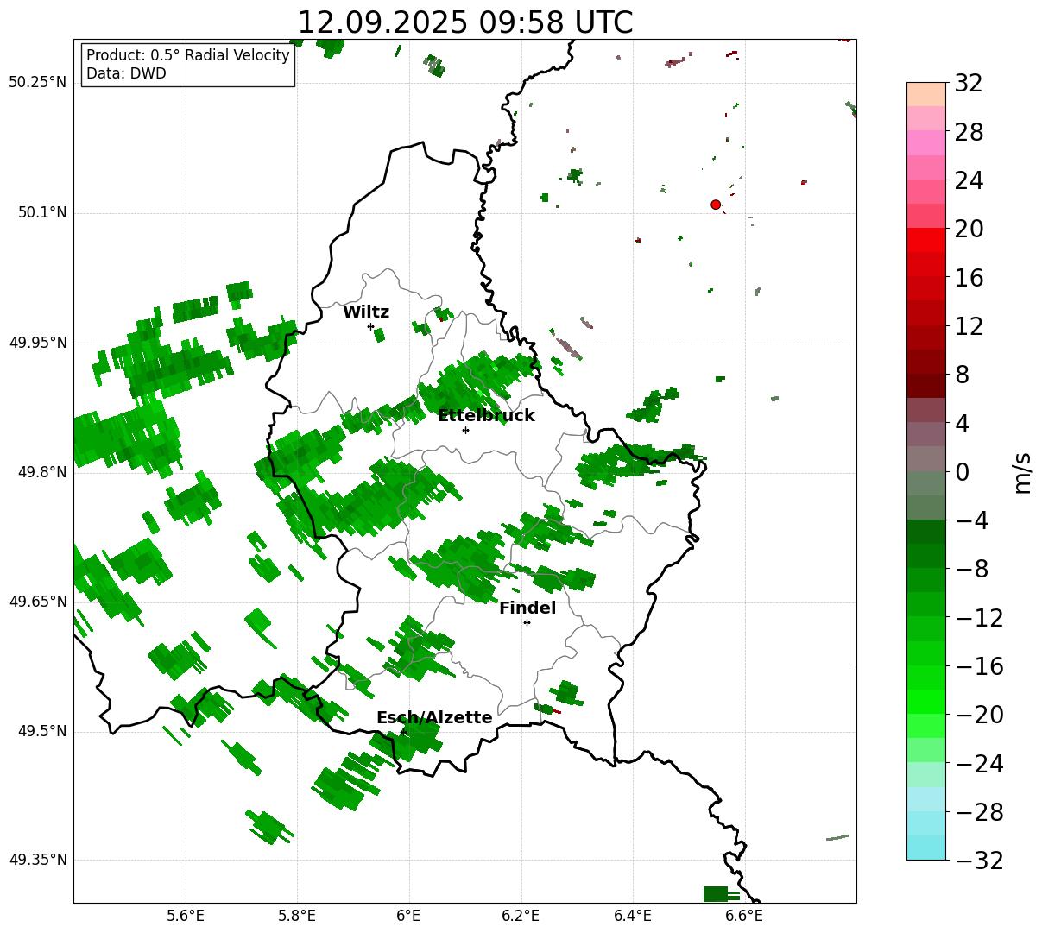Click the 50.25°N latitude tick label
Screen dimensions: 1042x933
(38, 83)
